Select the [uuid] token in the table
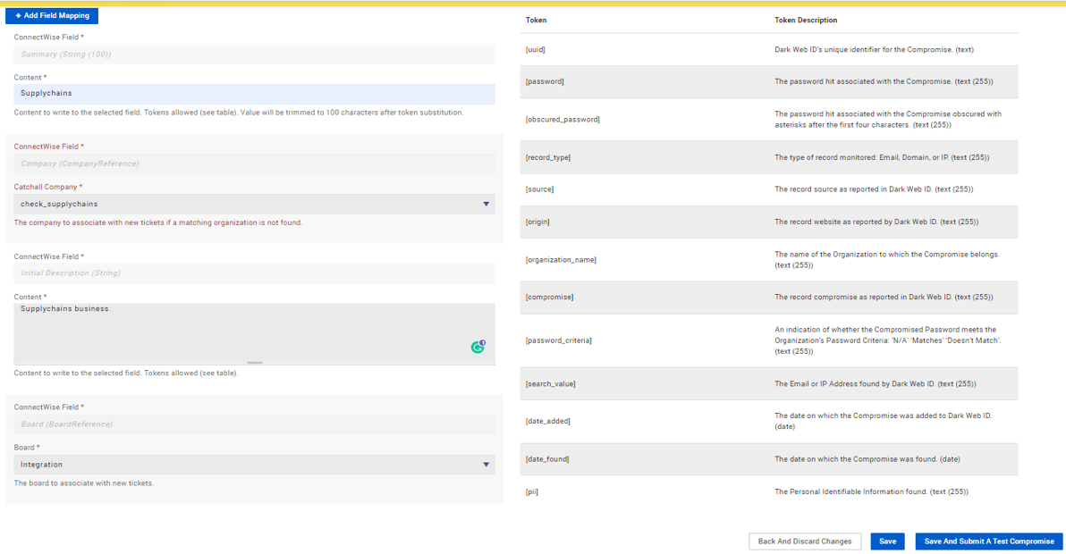The height and width of the screenshot is (554, 1066). (x=536, y=50)
